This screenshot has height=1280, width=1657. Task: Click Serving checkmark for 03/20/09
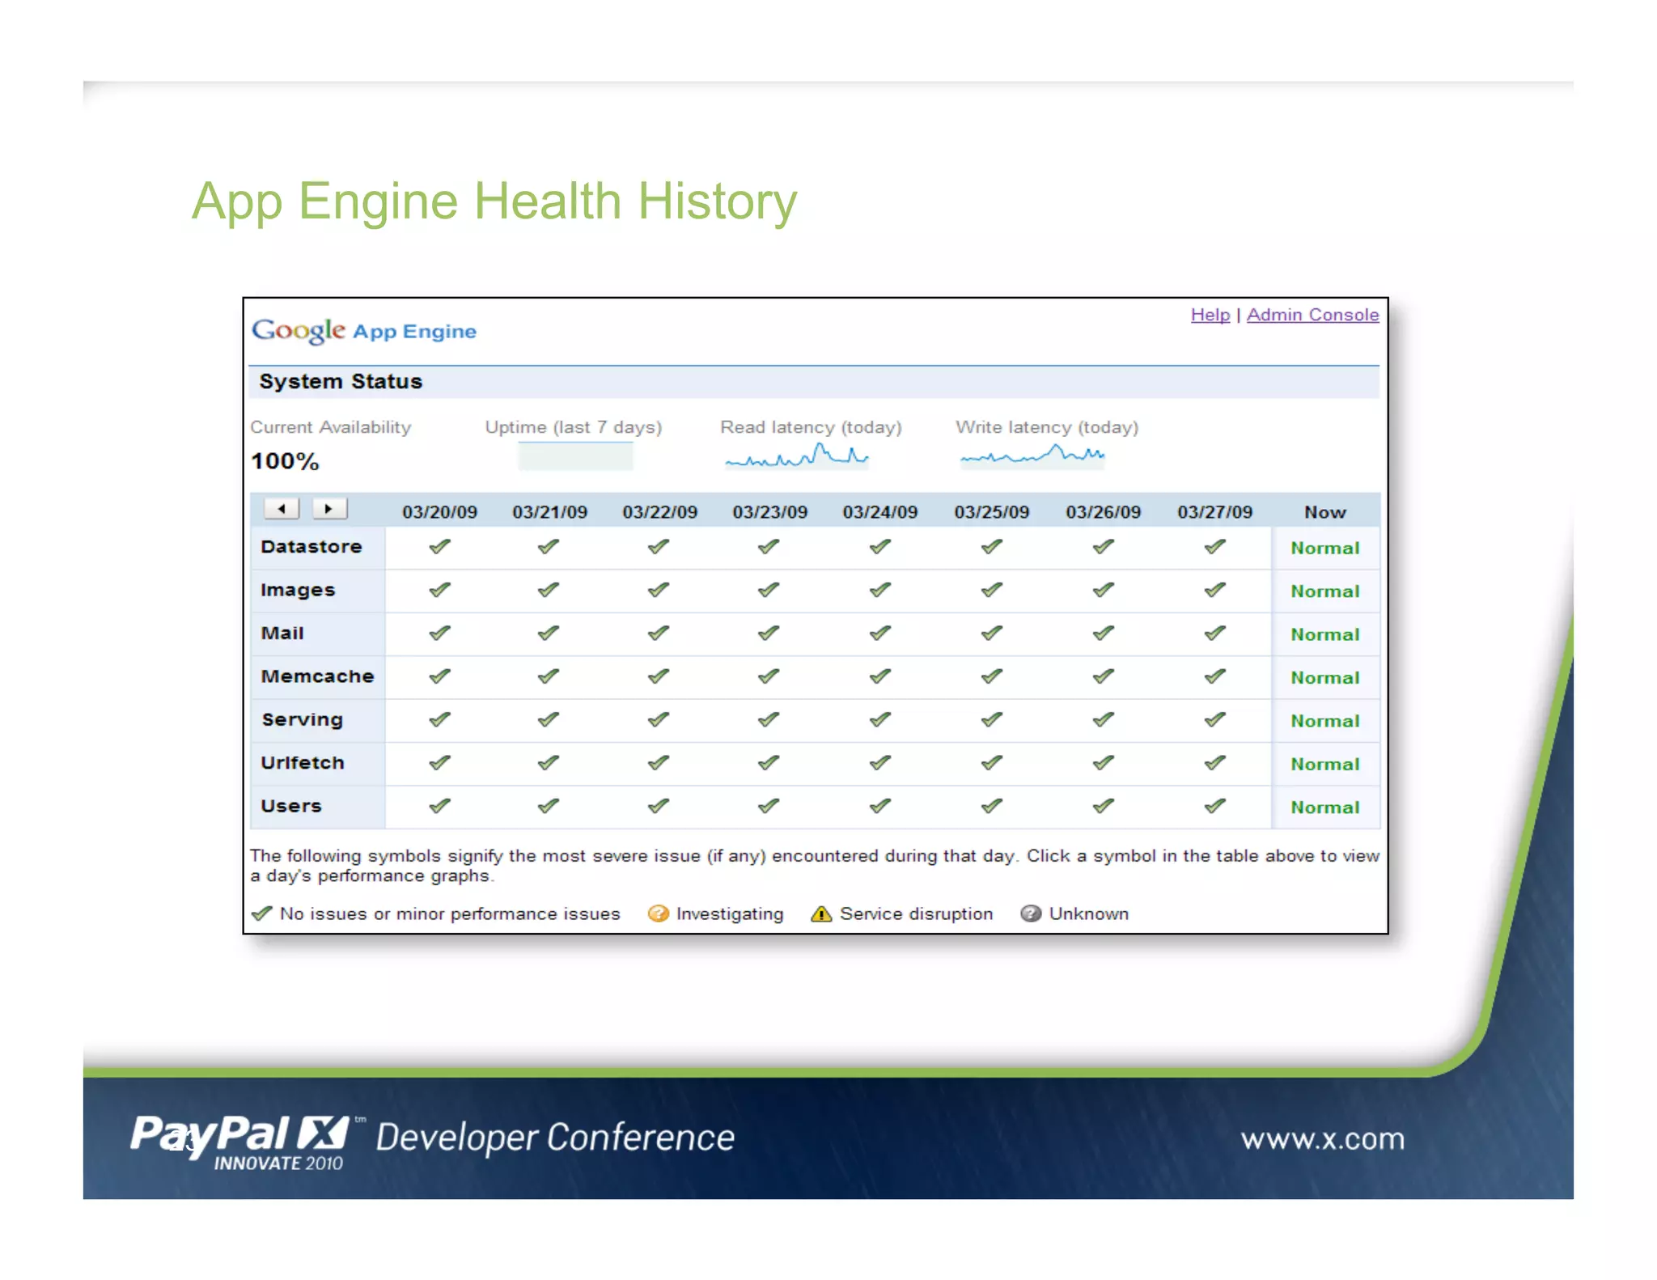[x=439, y=719]
